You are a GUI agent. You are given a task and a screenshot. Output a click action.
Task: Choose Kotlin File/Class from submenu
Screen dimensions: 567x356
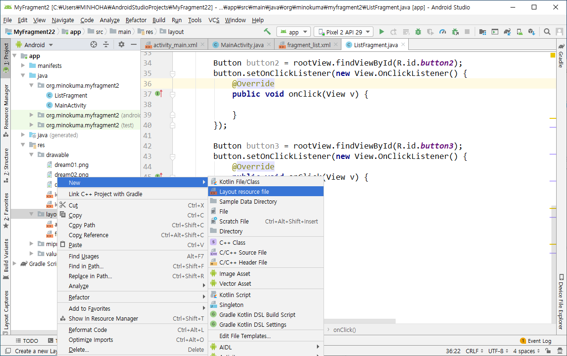click(266, 182)
